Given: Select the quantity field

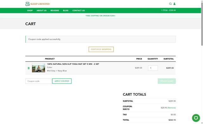Looking at the screenshot, I should pos(153,68).
